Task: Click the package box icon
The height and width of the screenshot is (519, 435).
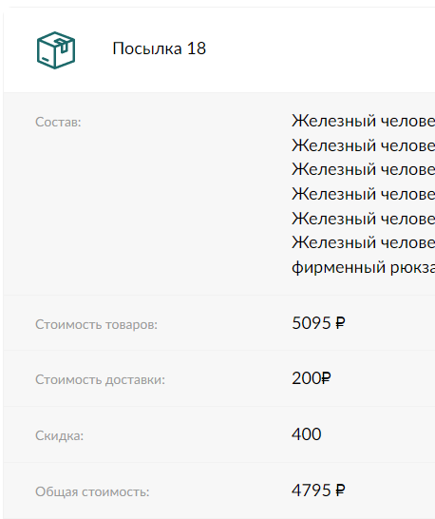Action: click(56, 50)
